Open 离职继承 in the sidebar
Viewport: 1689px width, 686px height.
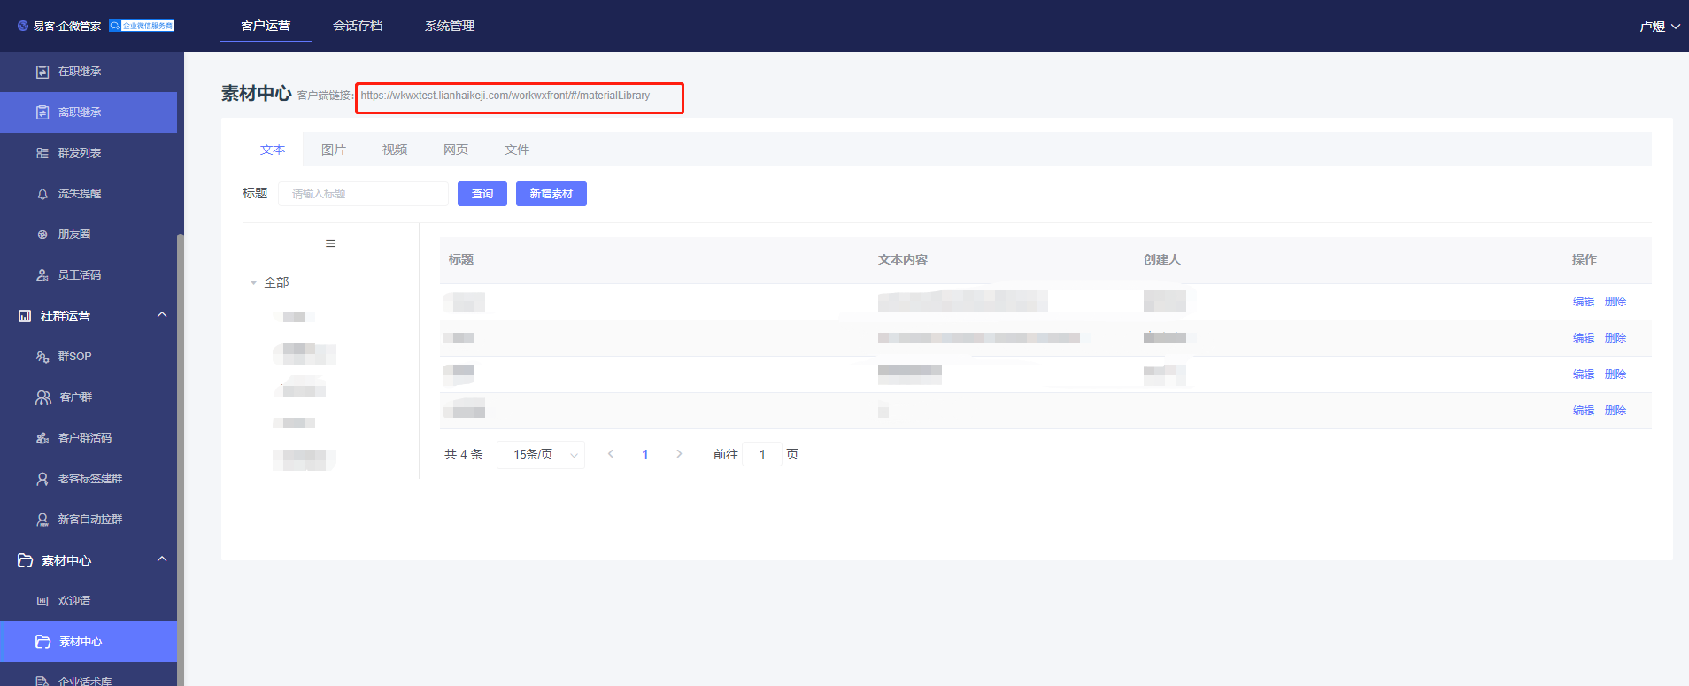pos(89,112)
